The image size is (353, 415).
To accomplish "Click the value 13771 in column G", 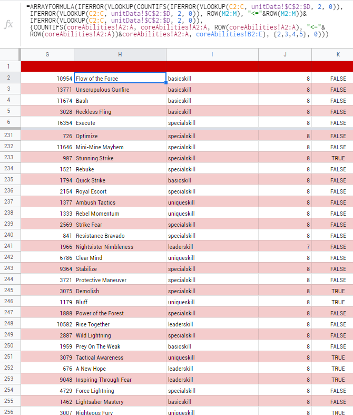I will [x=64, y=90].
